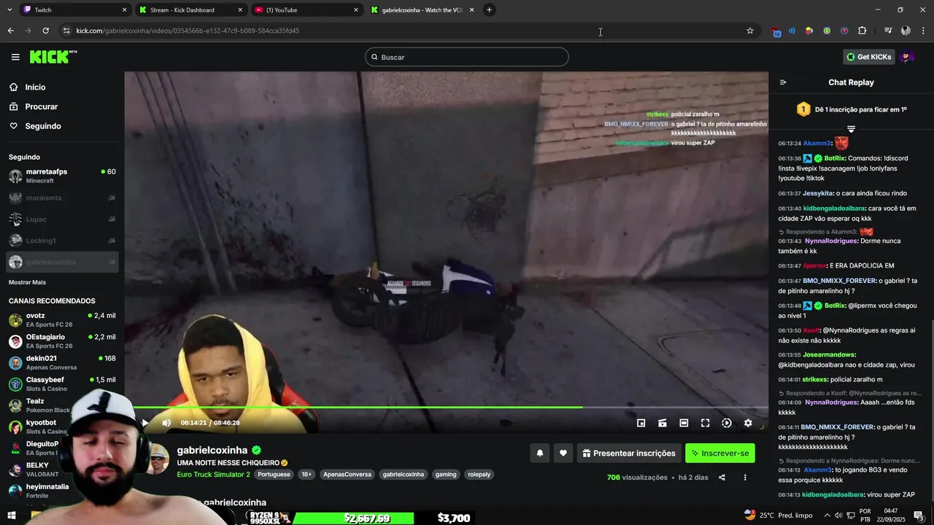Expand the leaderboard handle in chat
The height and width of the screenshot is (525, 934).
[851, 129]
